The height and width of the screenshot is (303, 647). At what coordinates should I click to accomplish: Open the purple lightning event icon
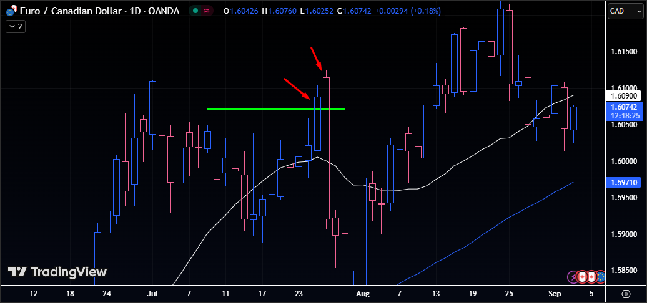[573, 277]
